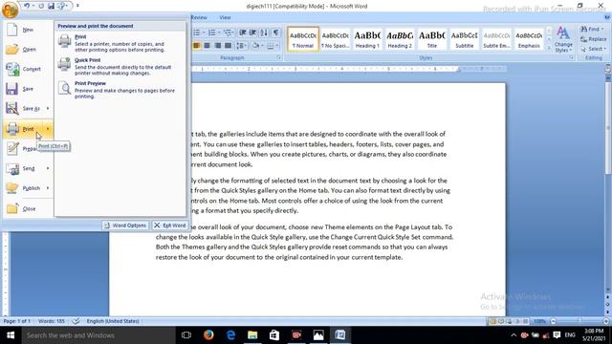Click the Word Help icon
The image size is (612, 344).
pyautogui.click(x=607, y=17)
